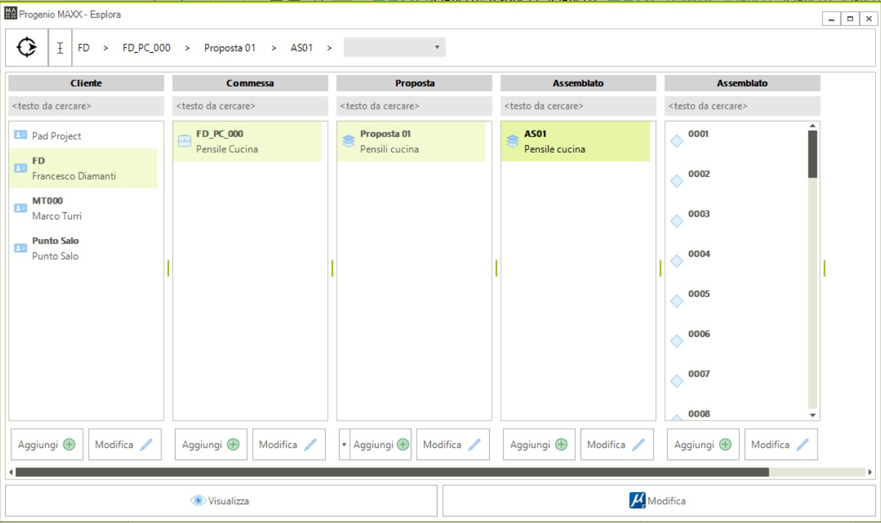Select FD in the breadcrumb path
Viewport: 881px width, 523px height.
tap(84, 48)
